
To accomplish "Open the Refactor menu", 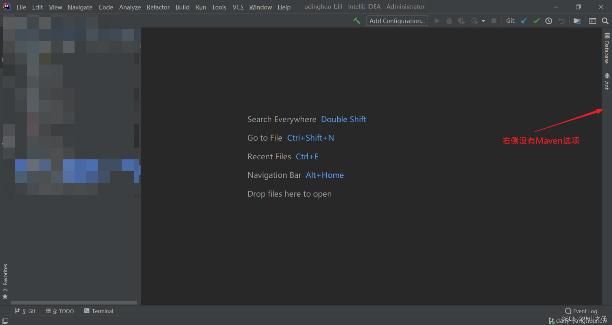I will pyautogui.click(x=158, y=7).
